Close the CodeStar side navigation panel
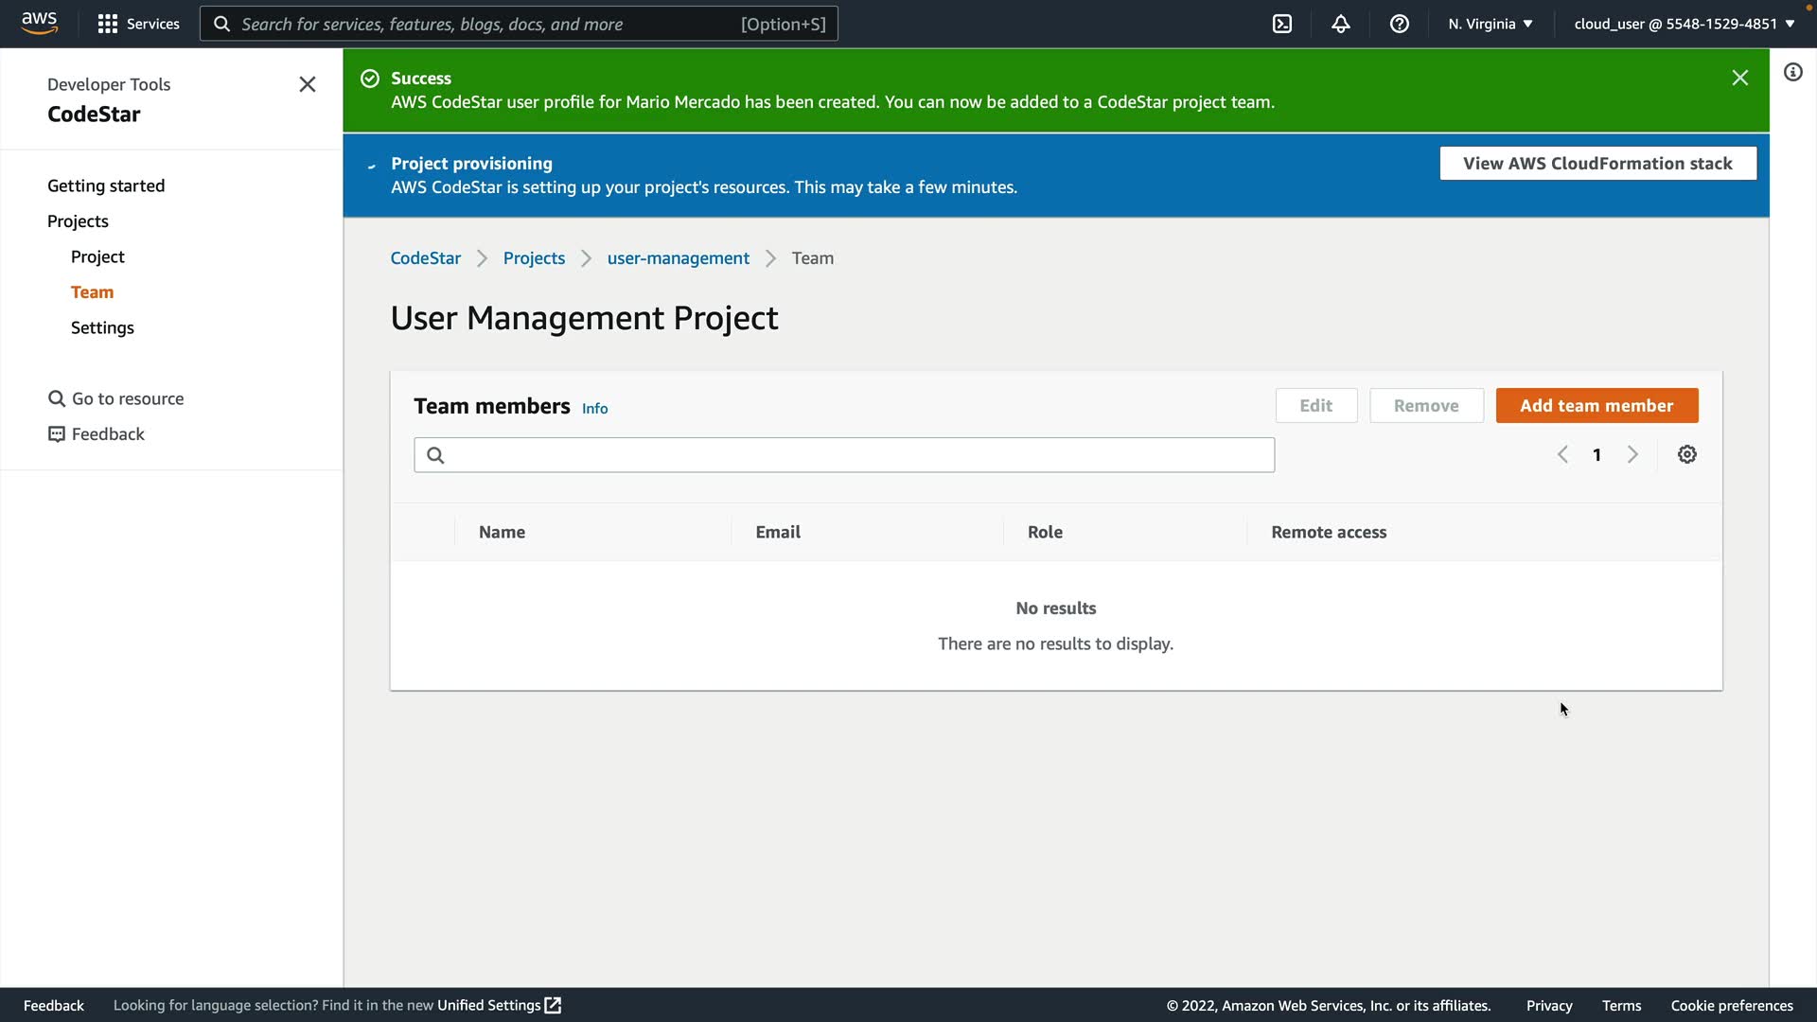Screen dimensions: 1817x1022 click(308, 84)
